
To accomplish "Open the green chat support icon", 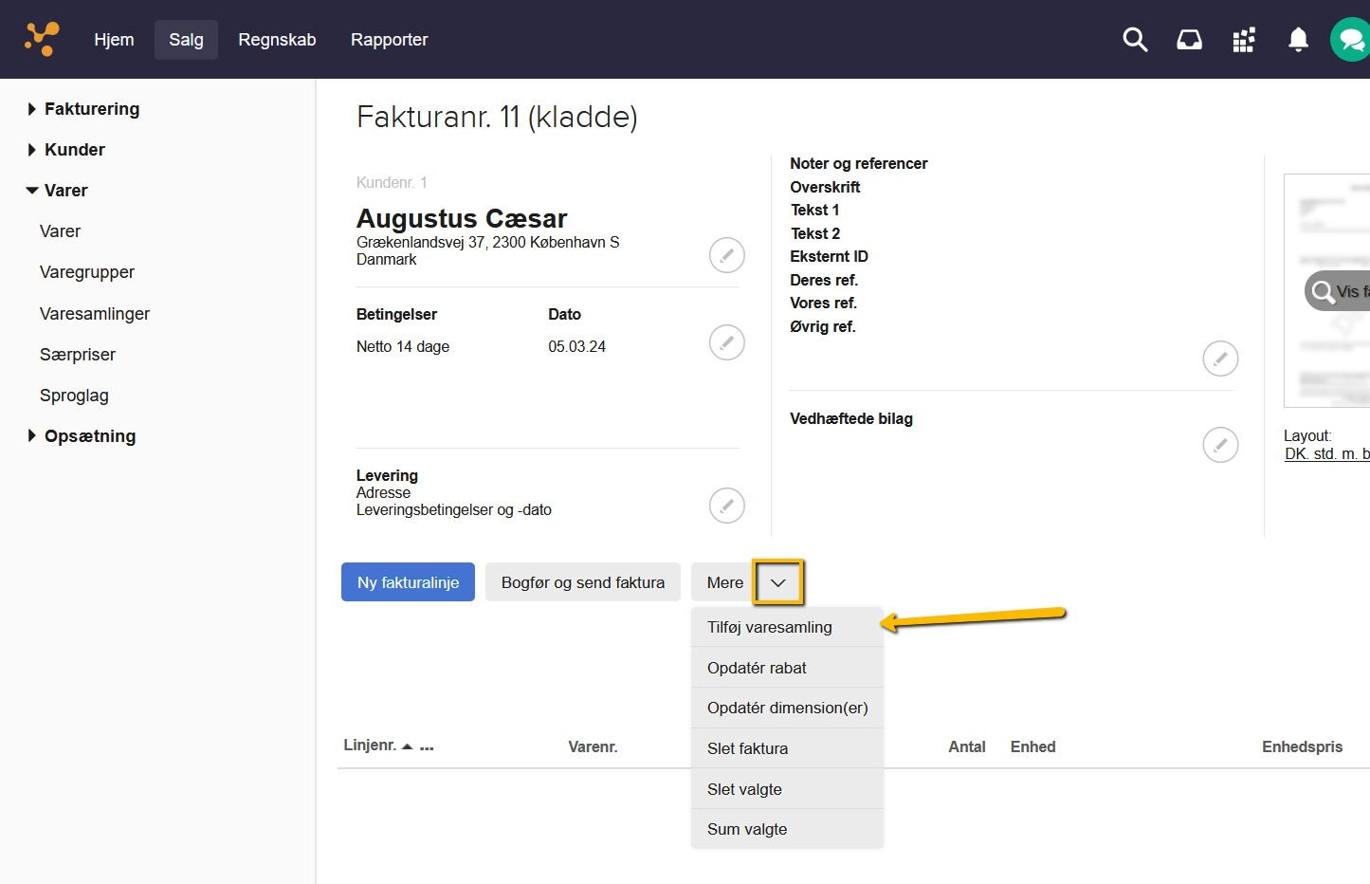I will coord(1351,40).
